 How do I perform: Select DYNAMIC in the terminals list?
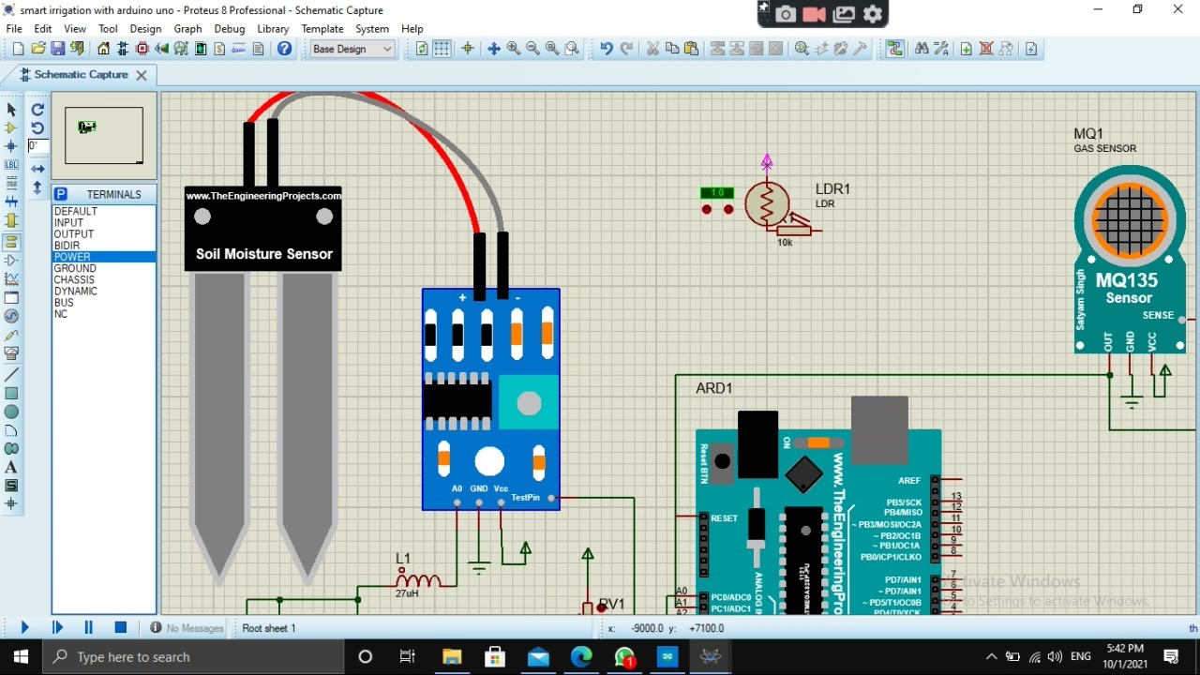pos(104,292)
